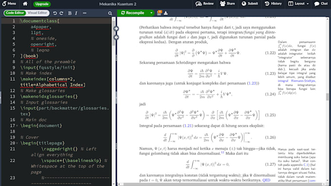This screenshot has height=186, width=331.
Task: Click Submit in the top bar
Action: click(250, 3)
